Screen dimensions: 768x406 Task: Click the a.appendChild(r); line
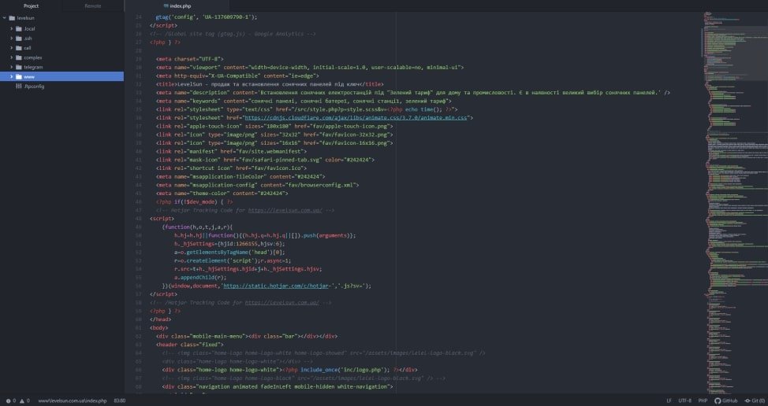pos(200,277)
